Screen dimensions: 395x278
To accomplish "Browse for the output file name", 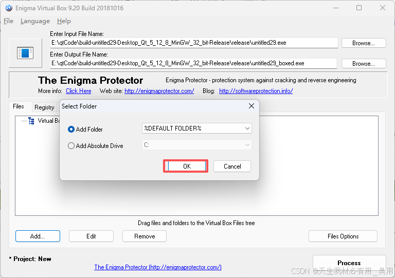I will 364,64.
